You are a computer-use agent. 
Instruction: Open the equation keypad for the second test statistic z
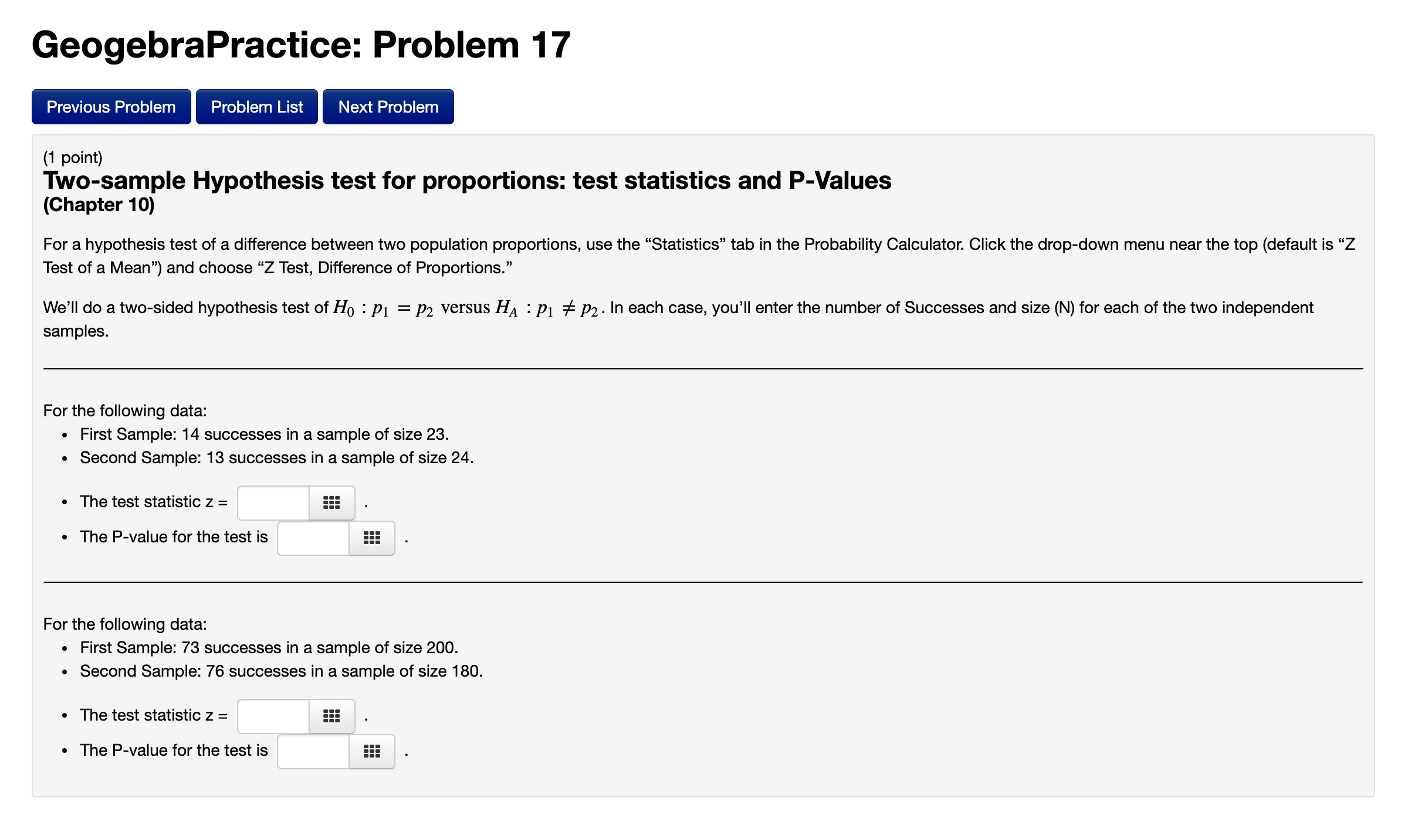tap(330, 716)
